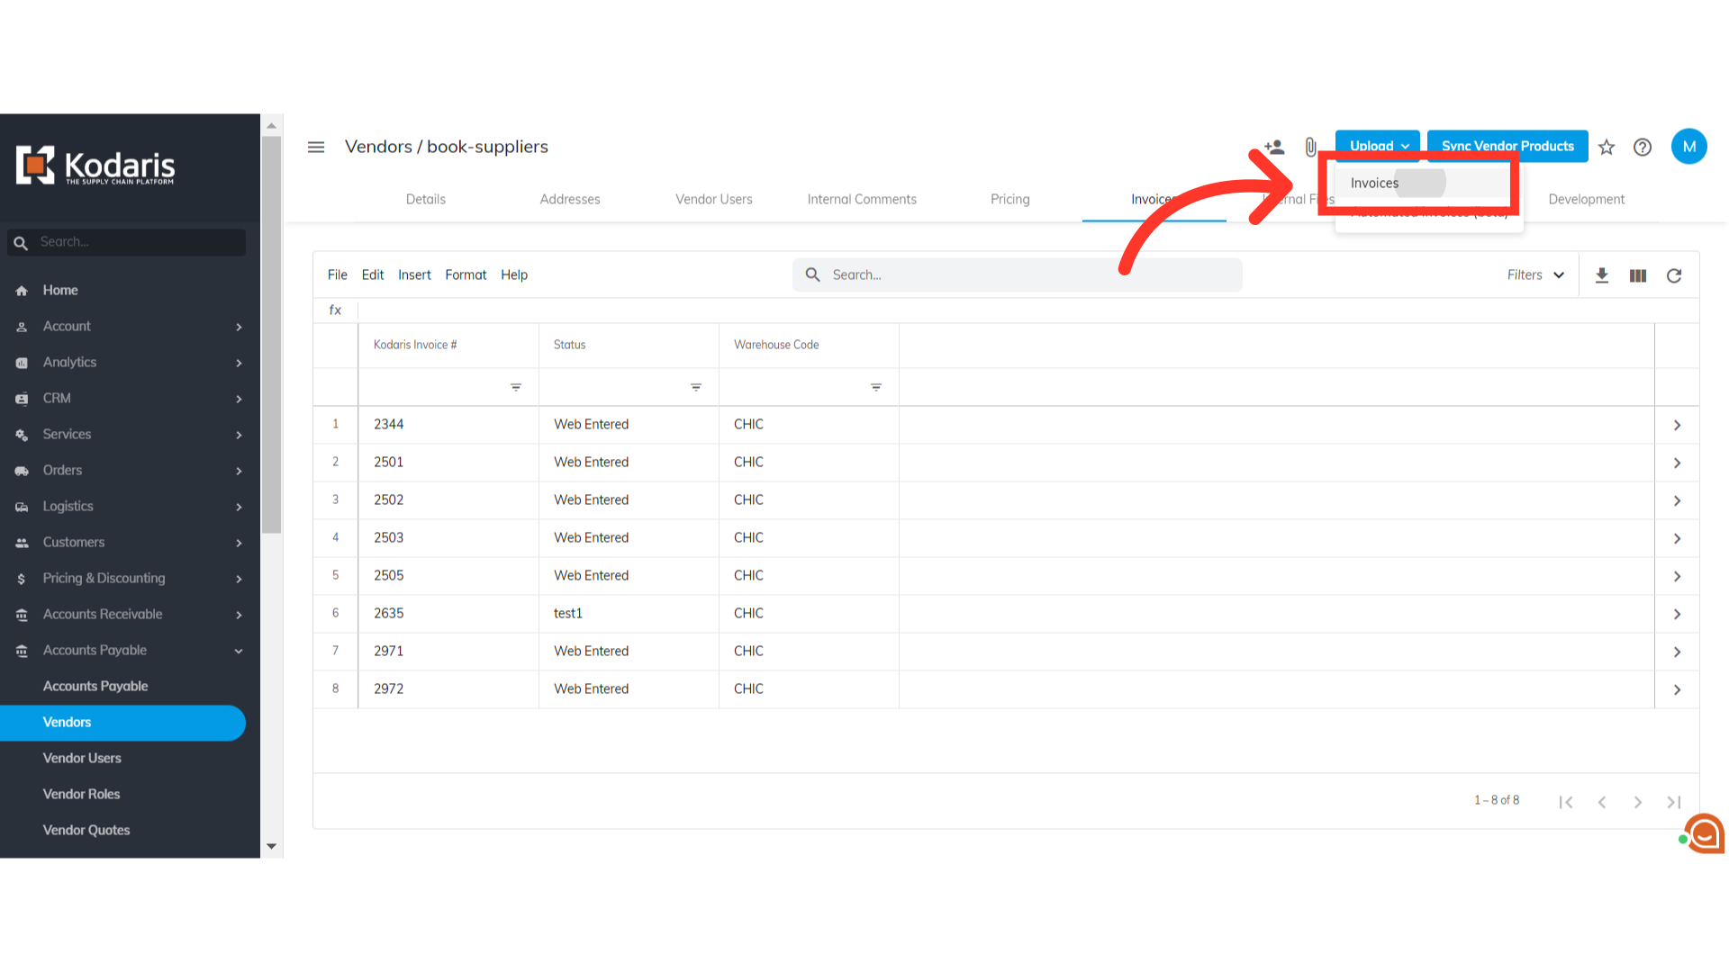The image size is (1729, 972).
Task: Download the invoice table data
Action: point(1602,275)
